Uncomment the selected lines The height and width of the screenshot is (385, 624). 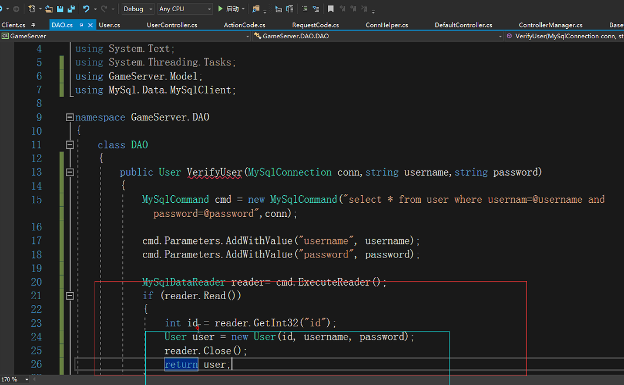[316, 9]
